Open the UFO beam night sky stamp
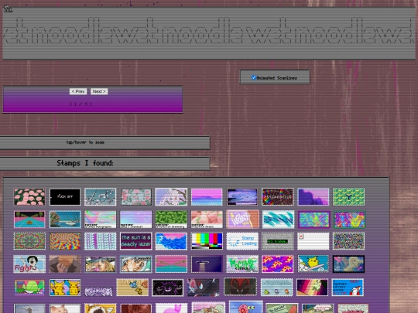 (207, 264)
